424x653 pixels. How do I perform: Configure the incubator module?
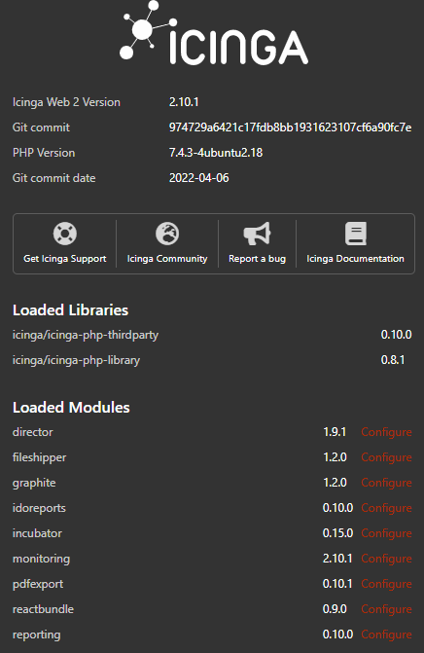[x=386, y=533]
